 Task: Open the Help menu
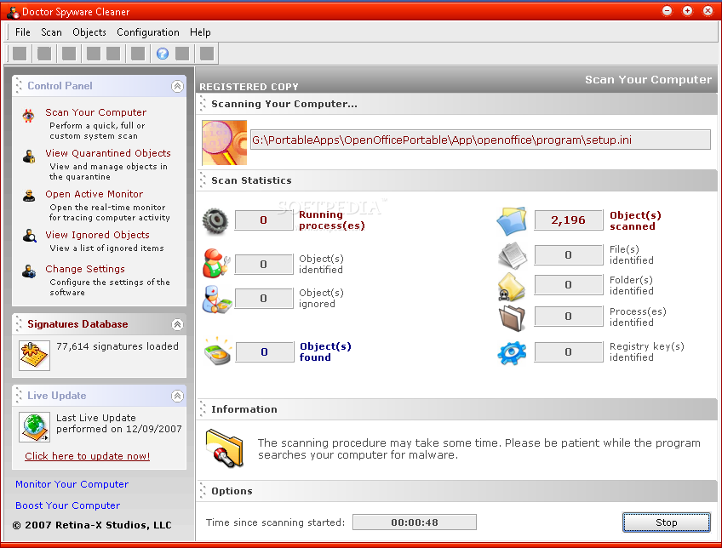coord(200,32)
